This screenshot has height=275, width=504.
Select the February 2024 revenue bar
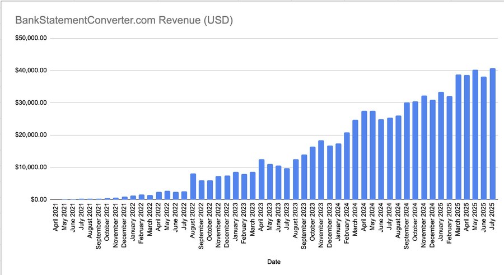pos(347,166)
